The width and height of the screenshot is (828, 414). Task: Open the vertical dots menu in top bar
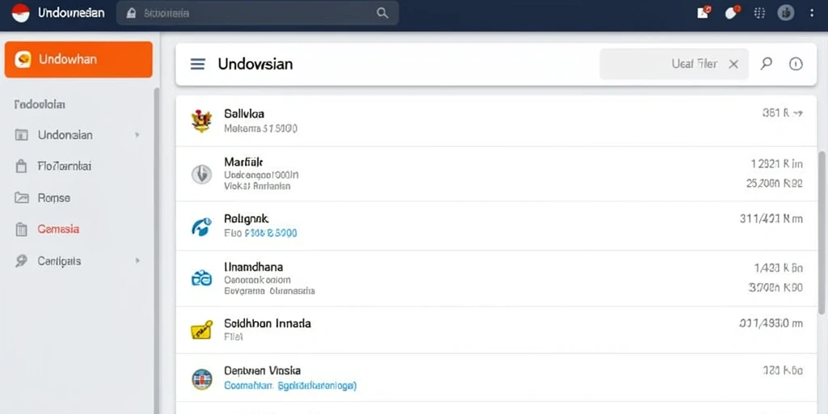coord(812,13)
